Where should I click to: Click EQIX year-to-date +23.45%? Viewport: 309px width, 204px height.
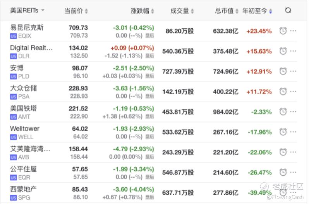coord(259,31)
